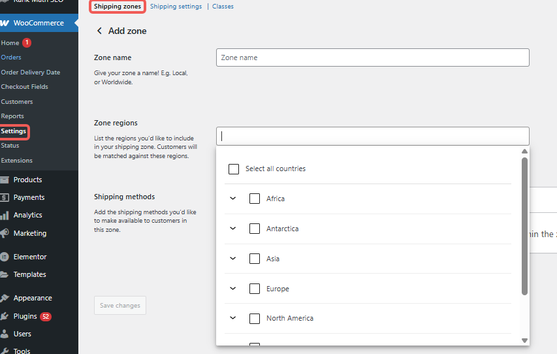Tick the Africa checkbox
This screenshot has height=354, width=557.
[x=255, y=199]
